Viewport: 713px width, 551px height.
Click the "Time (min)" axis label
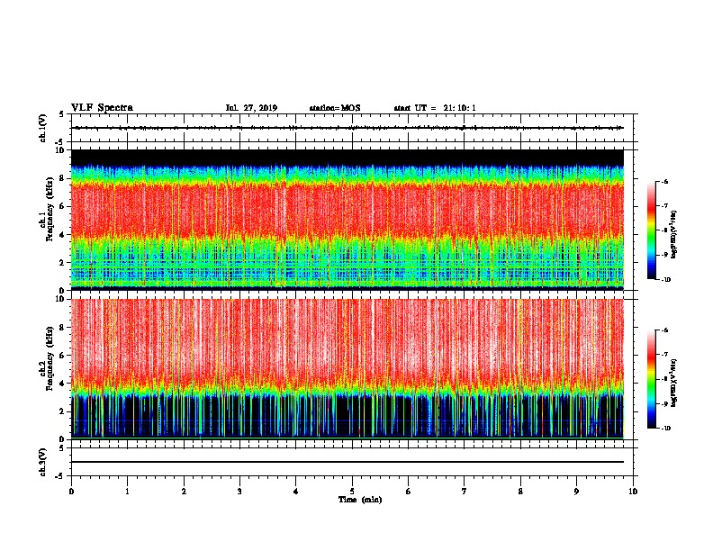pyautogui.click(x=360, y=500)
